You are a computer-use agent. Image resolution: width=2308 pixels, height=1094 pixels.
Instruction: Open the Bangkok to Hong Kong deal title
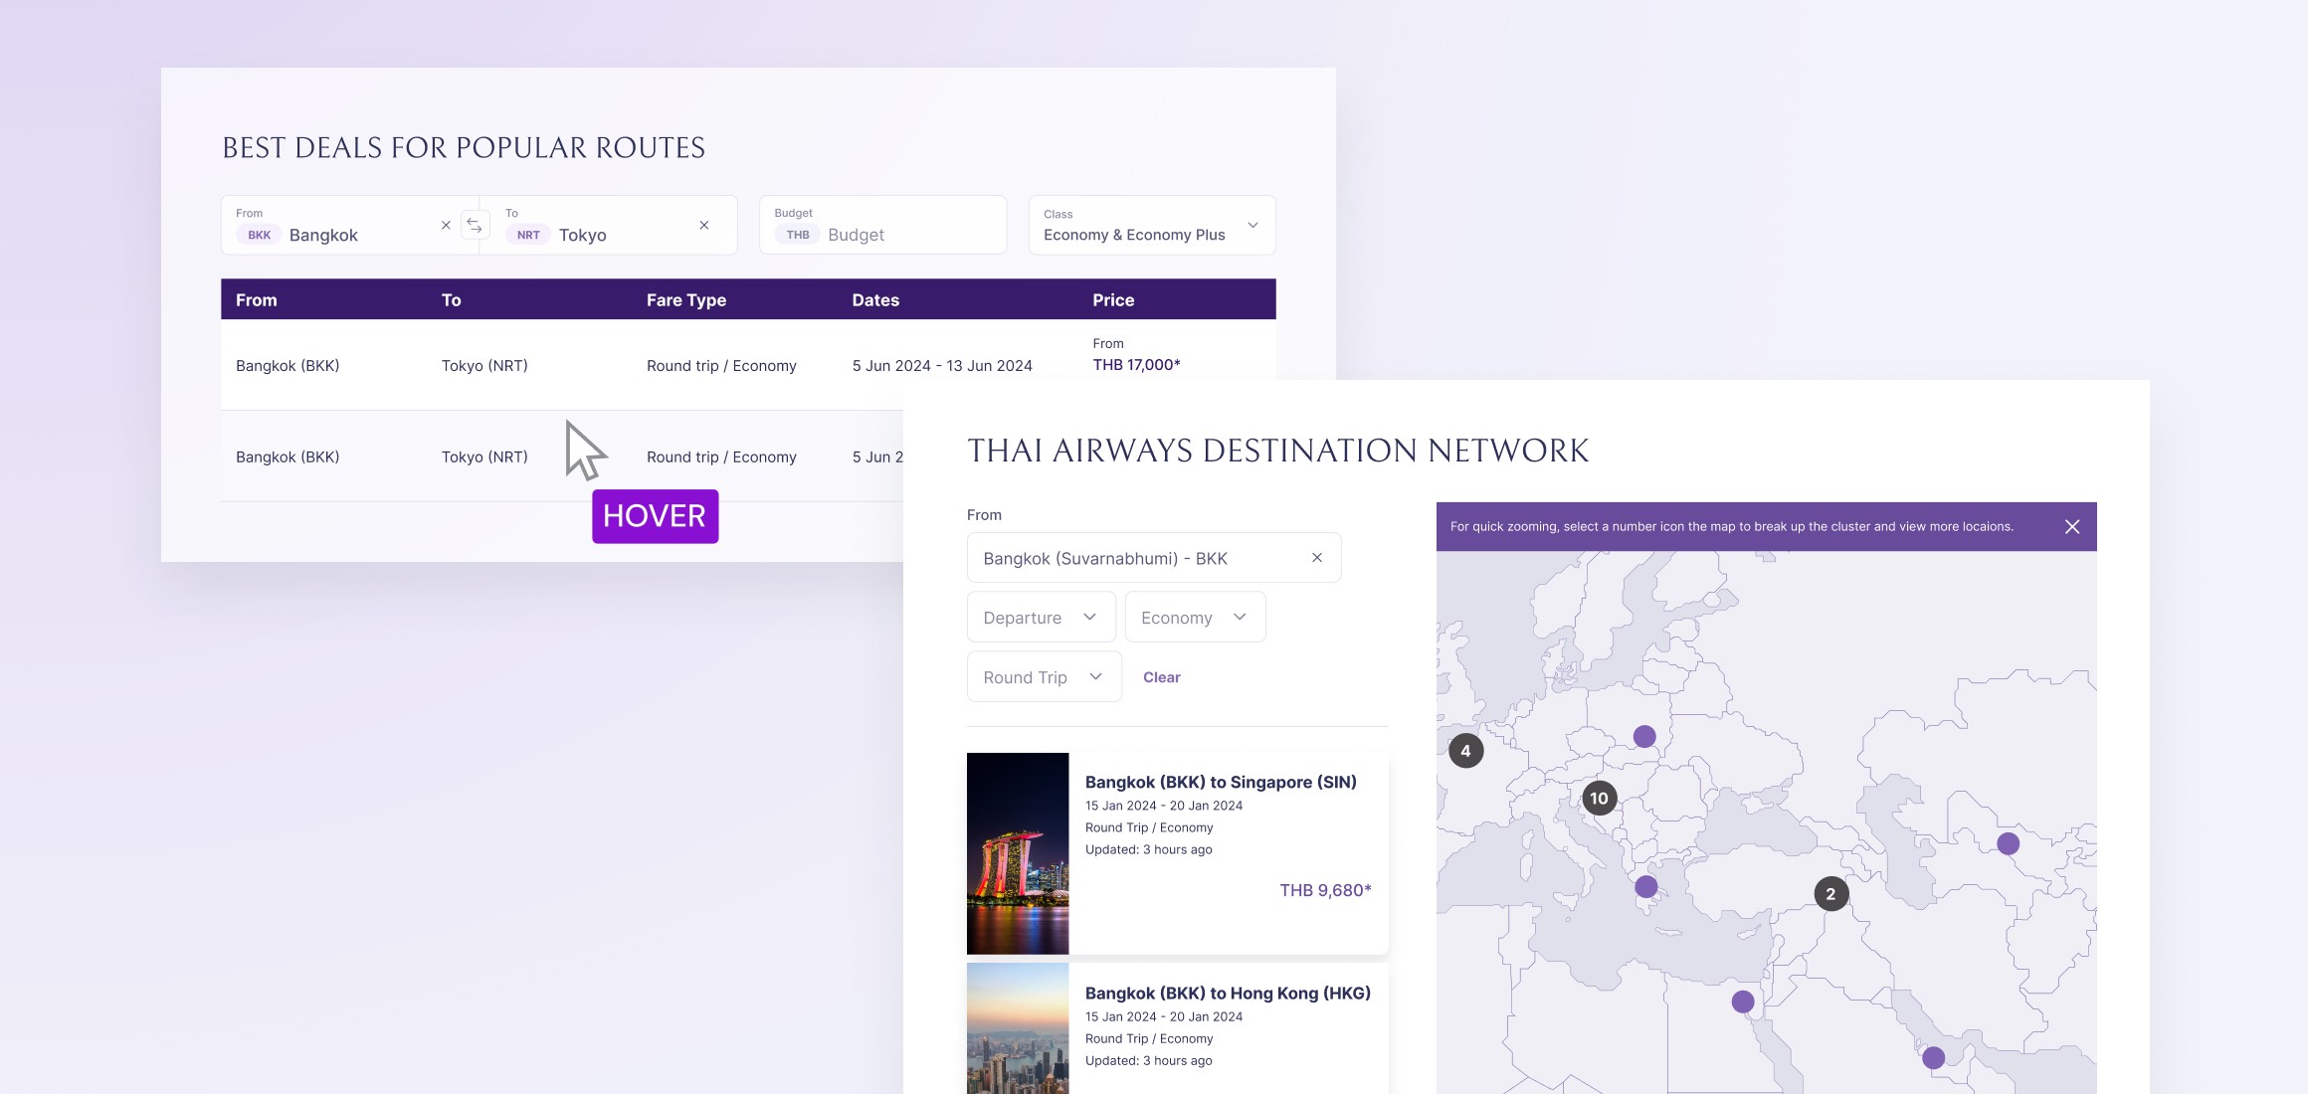(x=1228, y=994)
